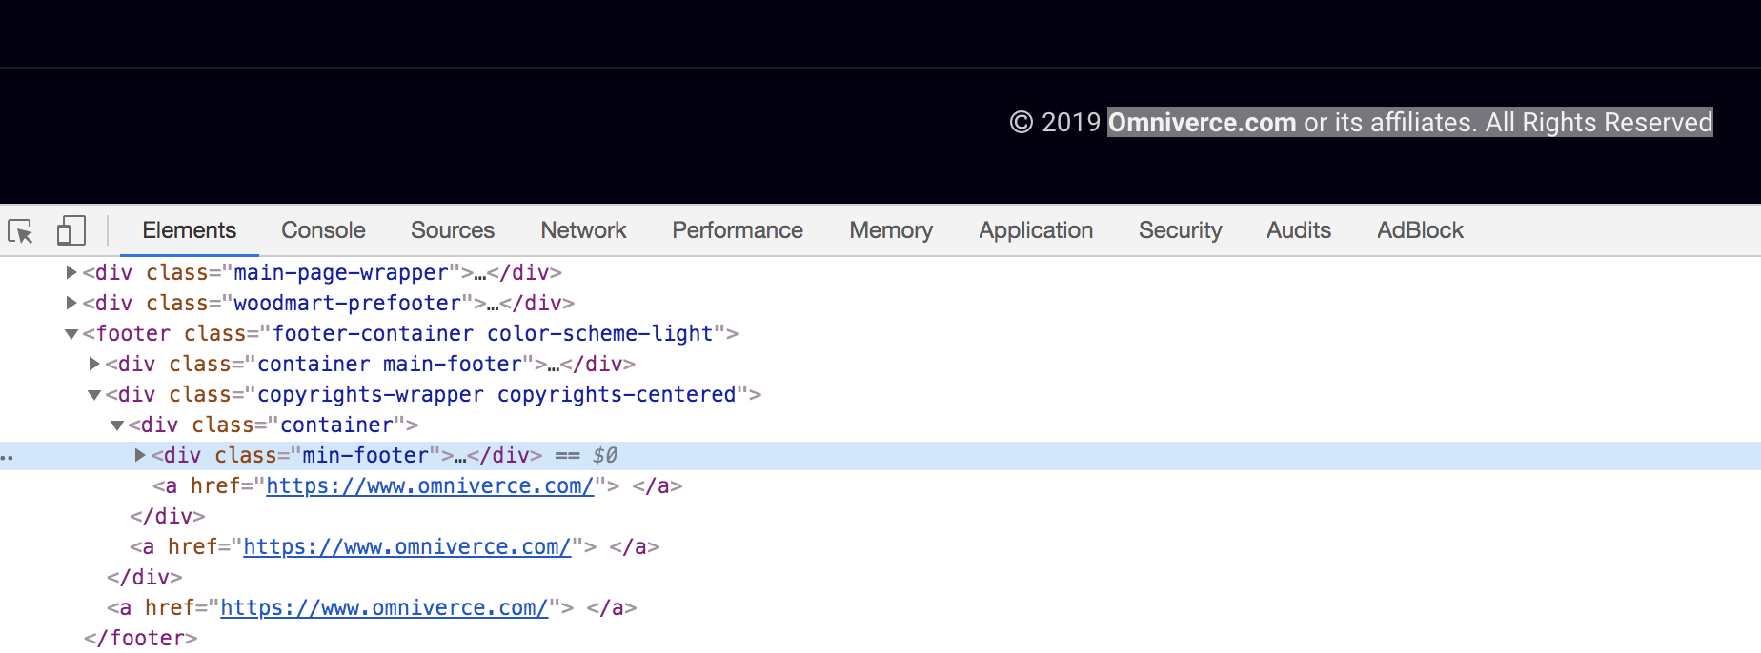The image size is (1761, 653).
Task: Open the Audits tab
Action: (x=1299, y=230)
